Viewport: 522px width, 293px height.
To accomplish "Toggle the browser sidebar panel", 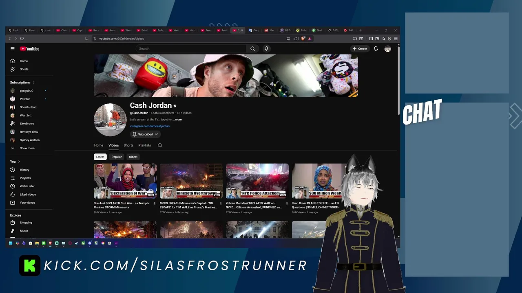I will coord(371,39).
